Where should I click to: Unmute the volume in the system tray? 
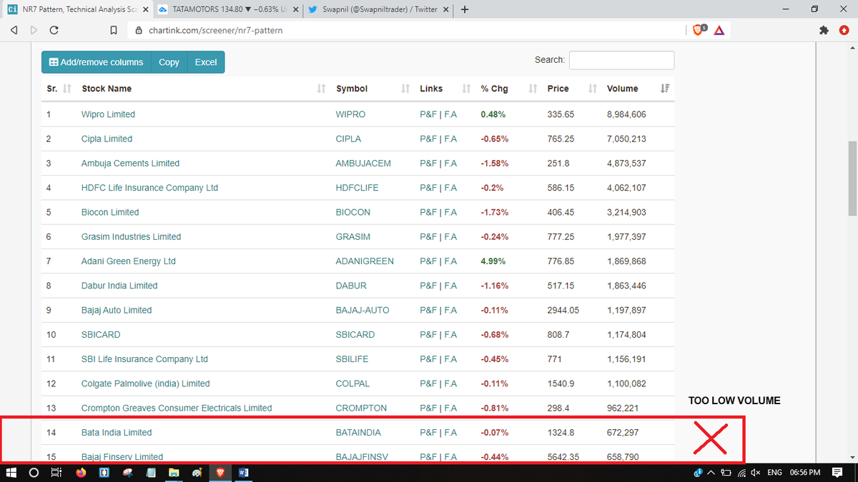point(756,472)
